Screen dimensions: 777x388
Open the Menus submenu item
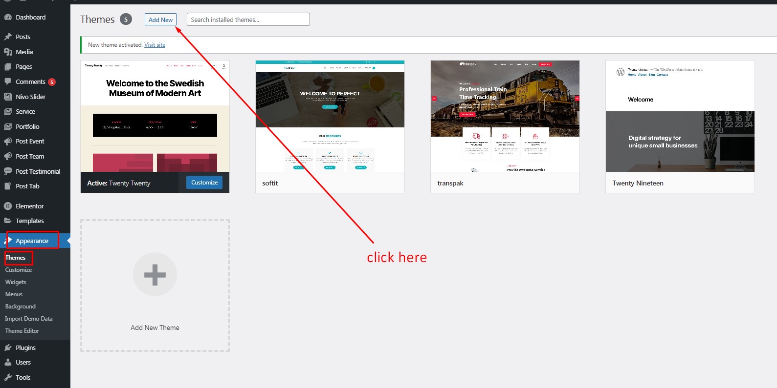(x=14, y=294)
